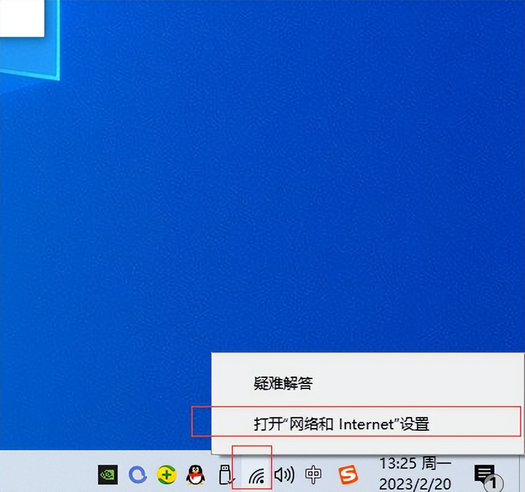Image resolution: width=525 pixels, height=492 pixels.
Task: Open the 360 Safe tray icon
Action: pos(166,474)
